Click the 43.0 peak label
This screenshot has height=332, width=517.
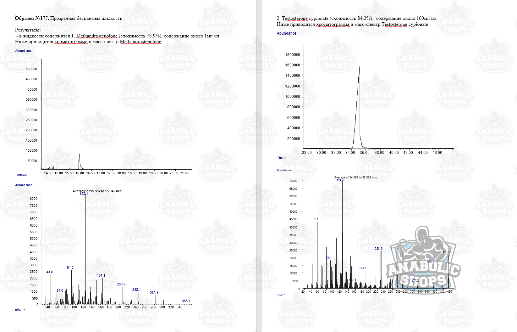(x=49, y=272)
